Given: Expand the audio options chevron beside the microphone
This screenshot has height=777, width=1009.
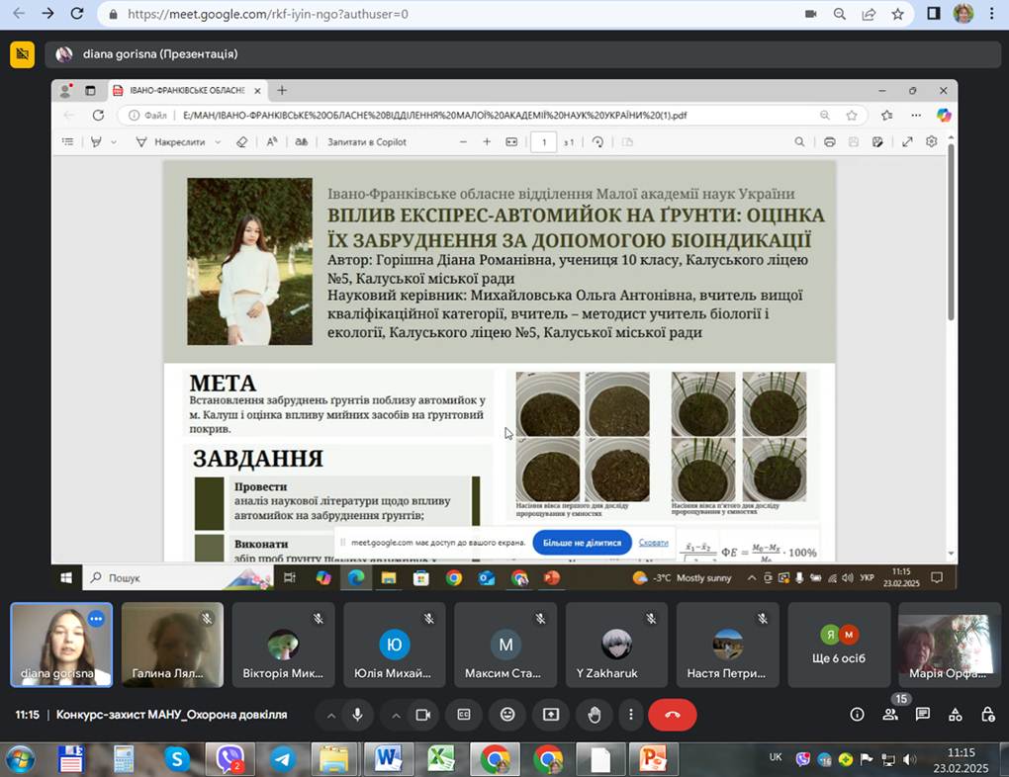Looking at the screenshot, I should point(331,714).
